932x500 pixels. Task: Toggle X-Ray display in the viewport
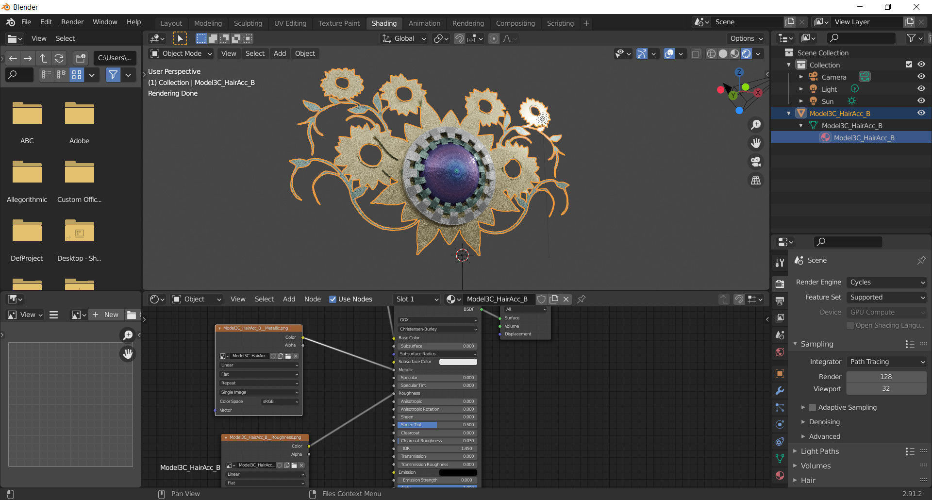coord(696,53)
